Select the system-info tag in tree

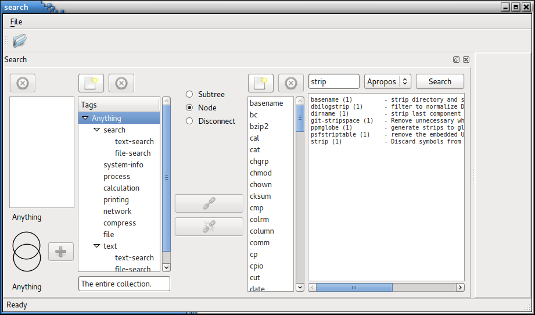[x=123, y=164]
